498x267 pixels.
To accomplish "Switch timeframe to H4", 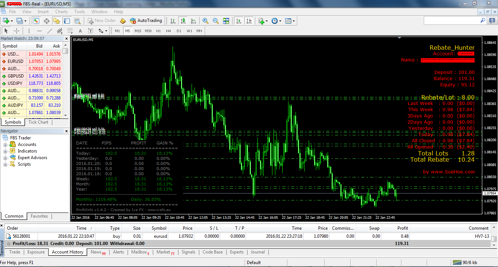I will pyautogui.click(x=169, y=31).
